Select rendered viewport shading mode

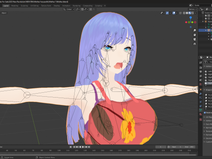193,13
